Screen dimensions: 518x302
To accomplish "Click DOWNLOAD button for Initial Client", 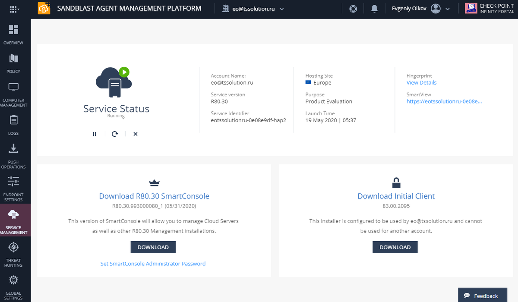I will (x=395, y=247).
